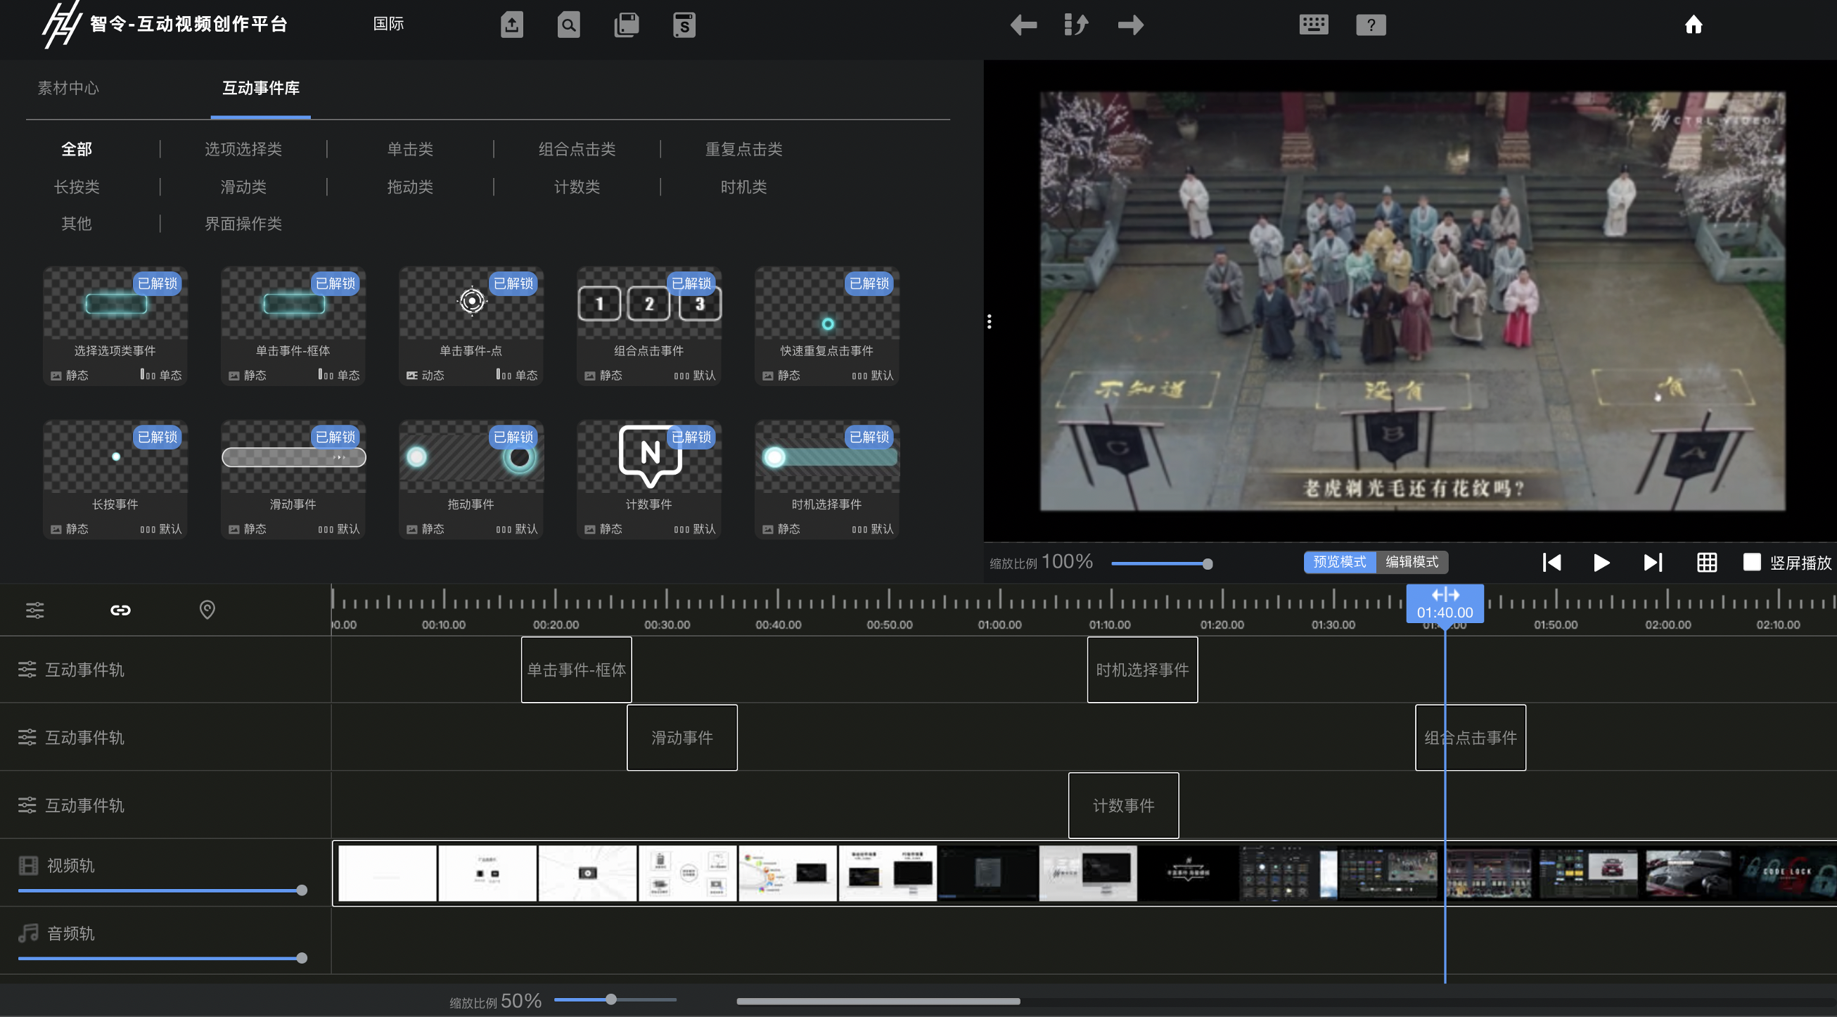1837x1017 pixels.
Task: Adjust the 音频轨 volume slider
Action: tap(162, 958)
